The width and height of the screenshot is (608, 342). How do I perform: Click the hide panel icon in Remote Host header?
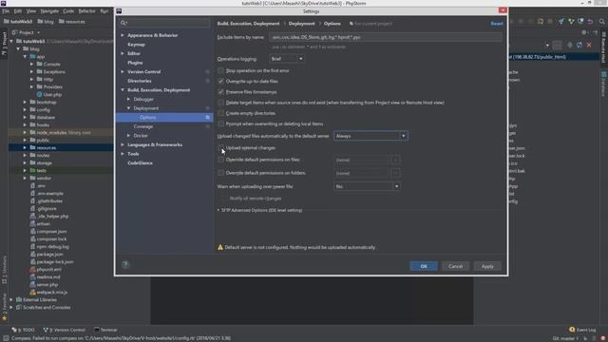click(595, 32)
